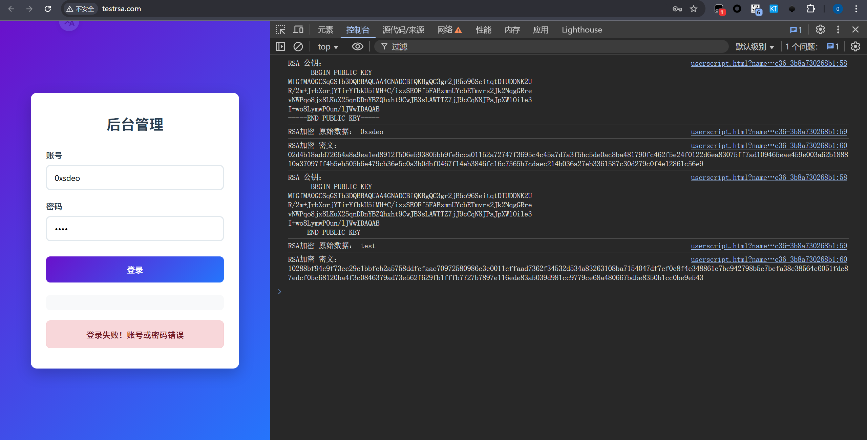Open console settings gear beside issues count

click(855, 46)
